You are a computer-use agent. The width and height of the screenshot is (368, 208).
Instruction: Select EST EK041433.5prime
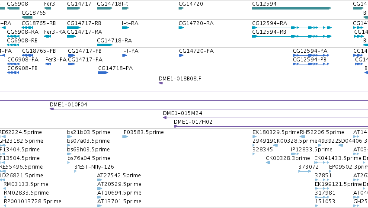point(338,158)
